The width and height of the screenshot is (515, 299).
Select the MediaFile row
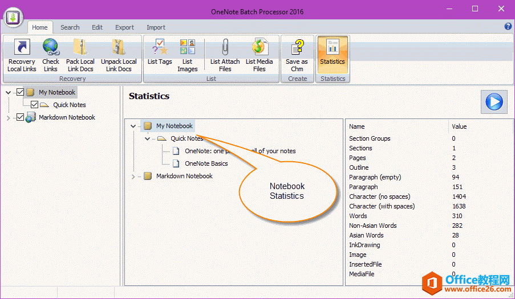(429, 274)
